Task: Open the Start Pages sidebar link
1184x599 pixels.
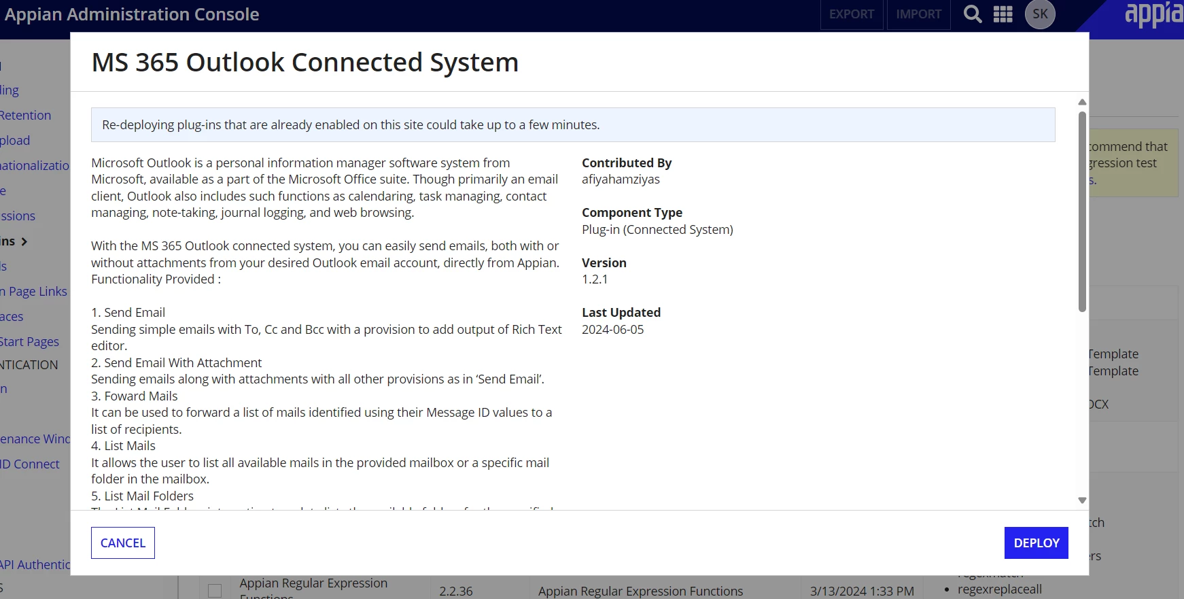Action: tap(29, 341)
